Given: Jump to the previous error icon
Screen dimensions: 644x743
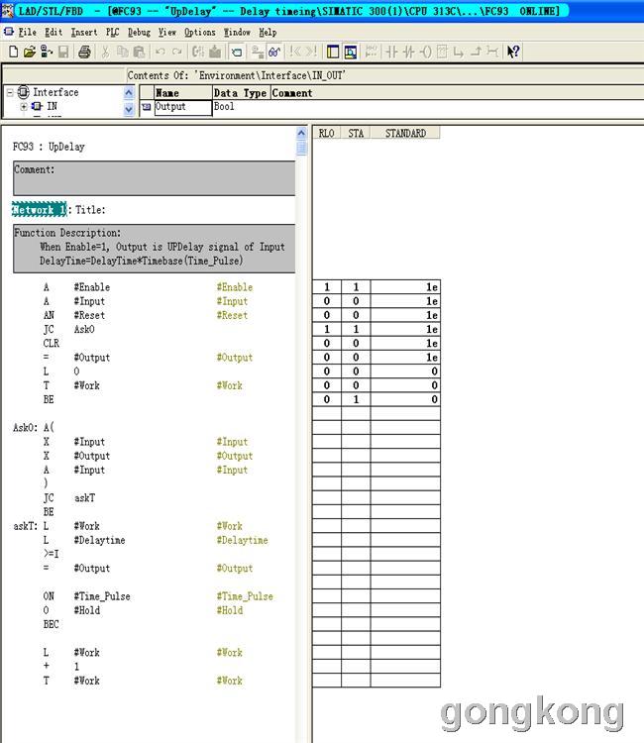Looking at the screenshot, I should (295, 52).
